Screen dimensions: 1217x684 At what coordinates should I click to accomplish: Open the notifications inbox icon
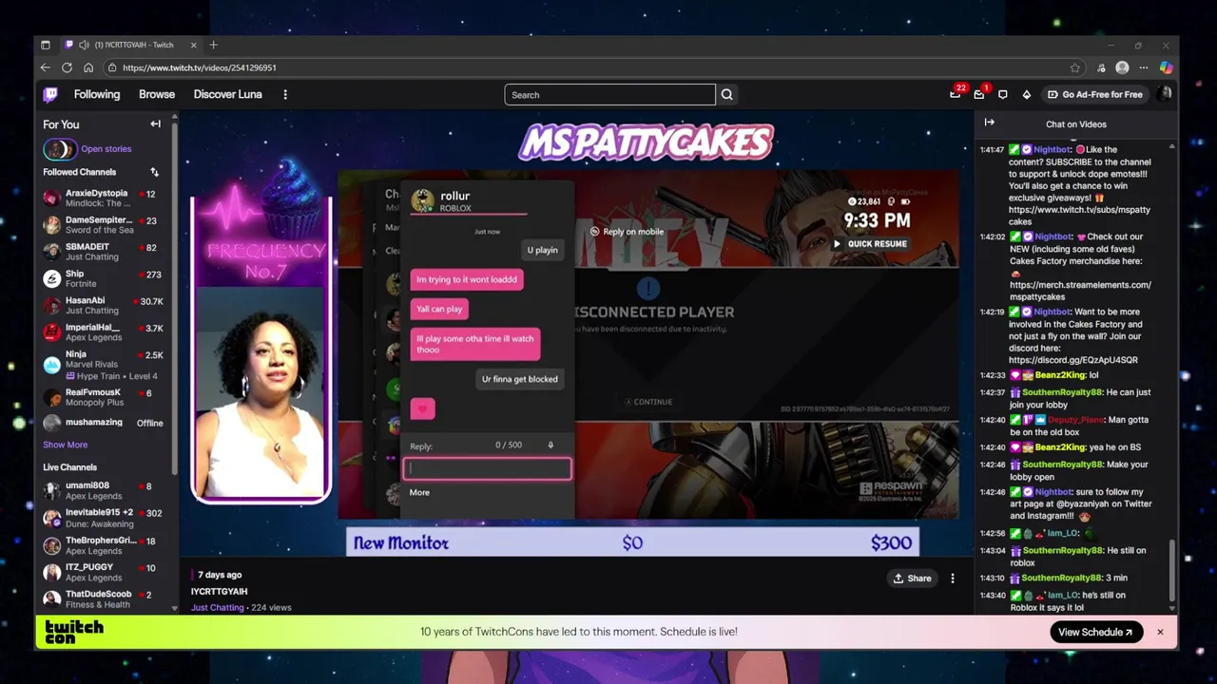979,94
